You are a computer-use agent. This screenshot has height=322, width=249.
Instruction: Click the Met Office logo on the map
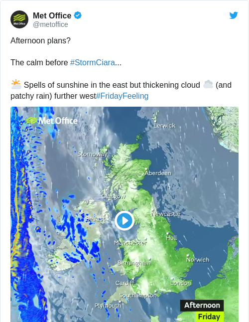[x=52, y=121]
